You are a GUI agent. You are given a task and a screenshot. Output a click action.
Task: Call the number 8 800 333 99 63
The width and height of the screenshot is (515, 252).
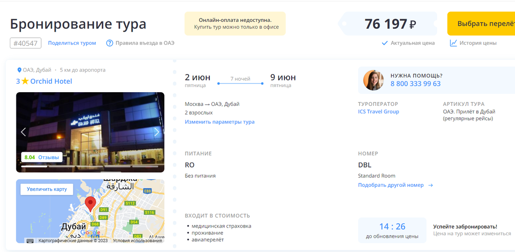point(415,84)
